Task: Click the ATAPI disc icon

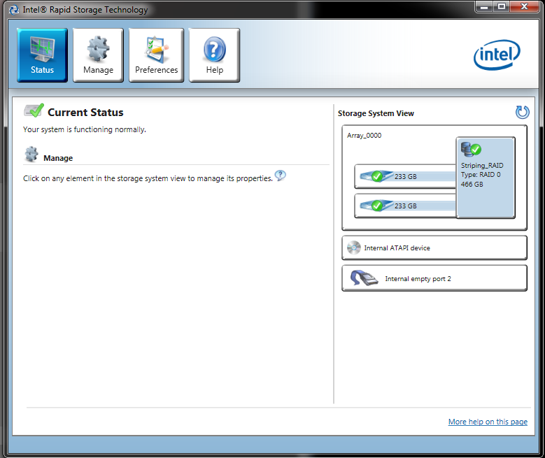Action: coord(354,248)
